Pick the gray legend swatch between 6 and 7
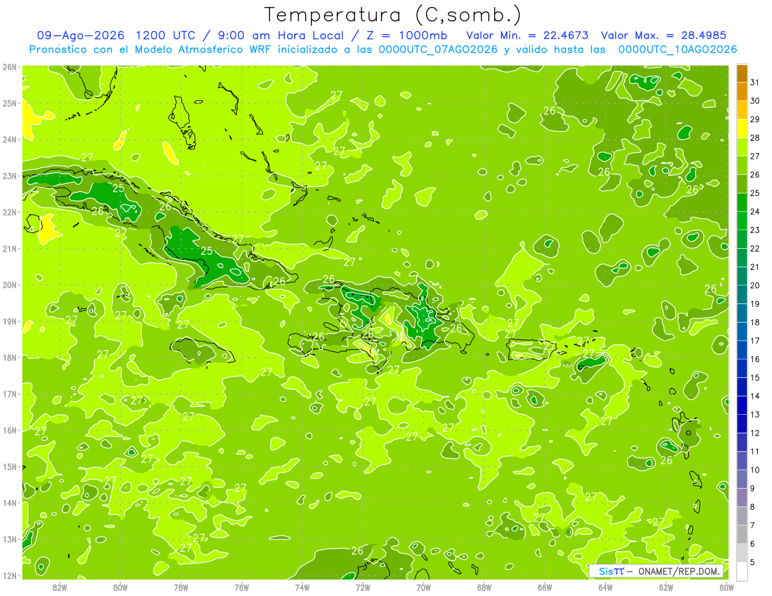The width and height of the screenshot is (772, 596). coord(742,534)
